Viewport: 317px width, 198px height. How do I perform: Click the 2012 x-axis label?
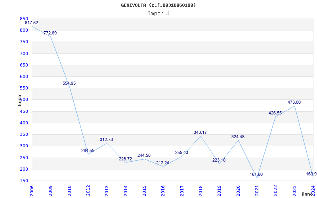88,191
